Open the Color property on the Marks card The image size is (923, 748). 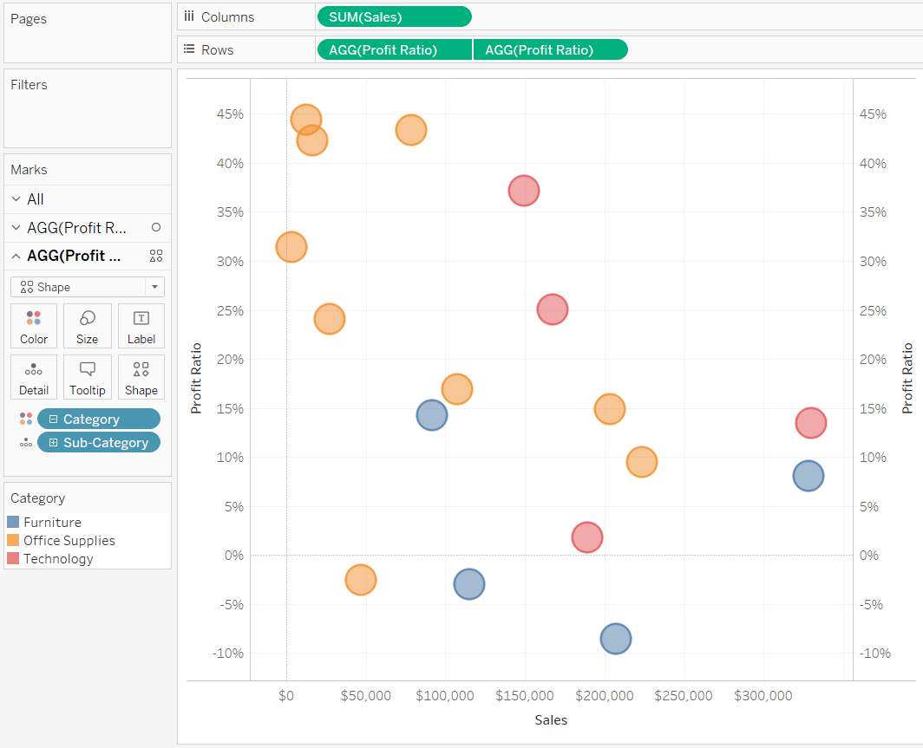click(x=33, y=326)
